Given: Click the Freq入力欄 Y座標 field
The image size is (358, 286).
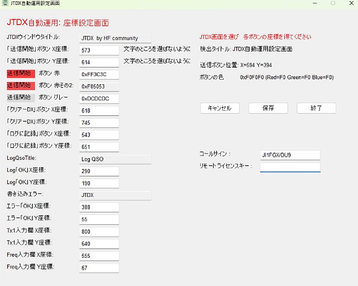Looking at the screenshot, I should coord(99,268).
